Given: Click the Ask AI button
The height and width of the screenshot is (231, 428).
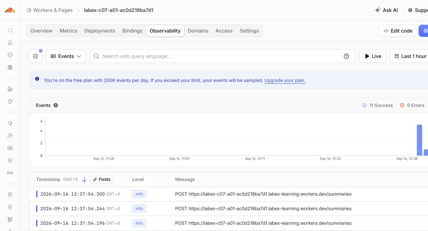Looking at the screenshot, I should click(x=386, y=10).
